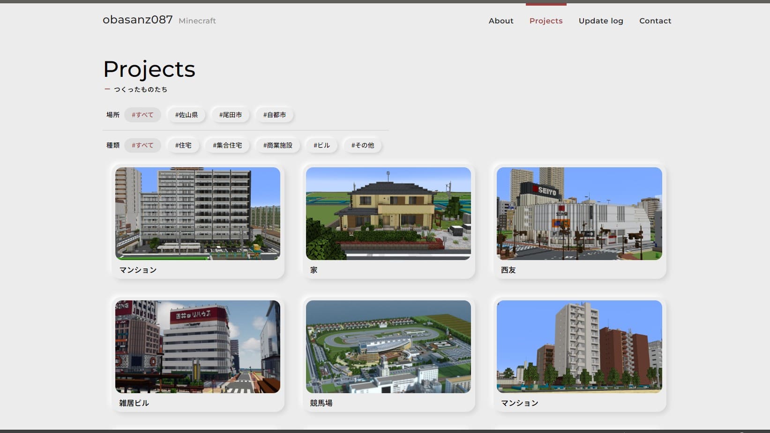This screenshot has width=770, height=433.
Task: Open the About page in navigation
Action: tap(501, 21)
